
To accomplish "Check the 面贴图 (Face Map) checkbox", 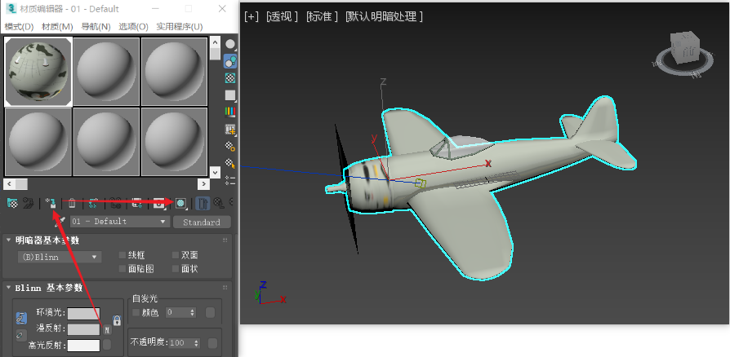I will click(x=123, y=268).
